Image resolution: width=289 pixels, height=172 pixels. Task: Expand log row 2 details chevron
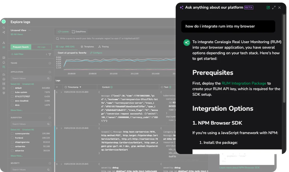point(61,128)
